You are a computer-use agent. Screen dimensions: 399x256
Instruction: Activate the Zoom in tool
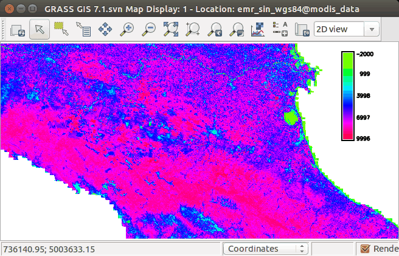coord(127,29)
